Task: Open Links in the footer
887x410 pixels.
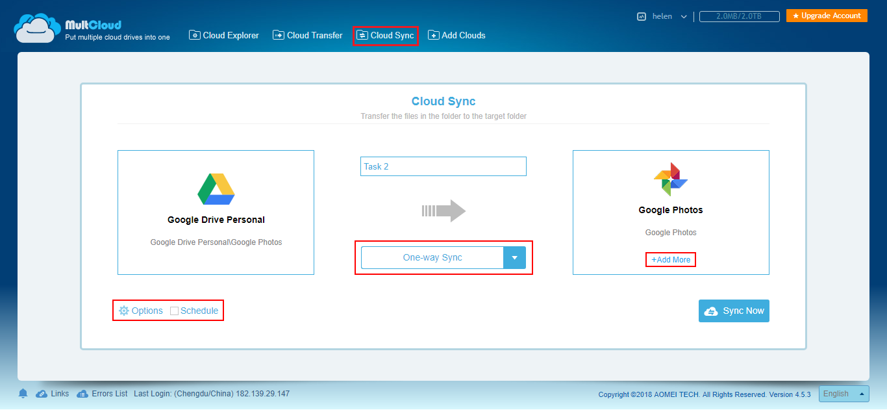Action: point(53,393)
